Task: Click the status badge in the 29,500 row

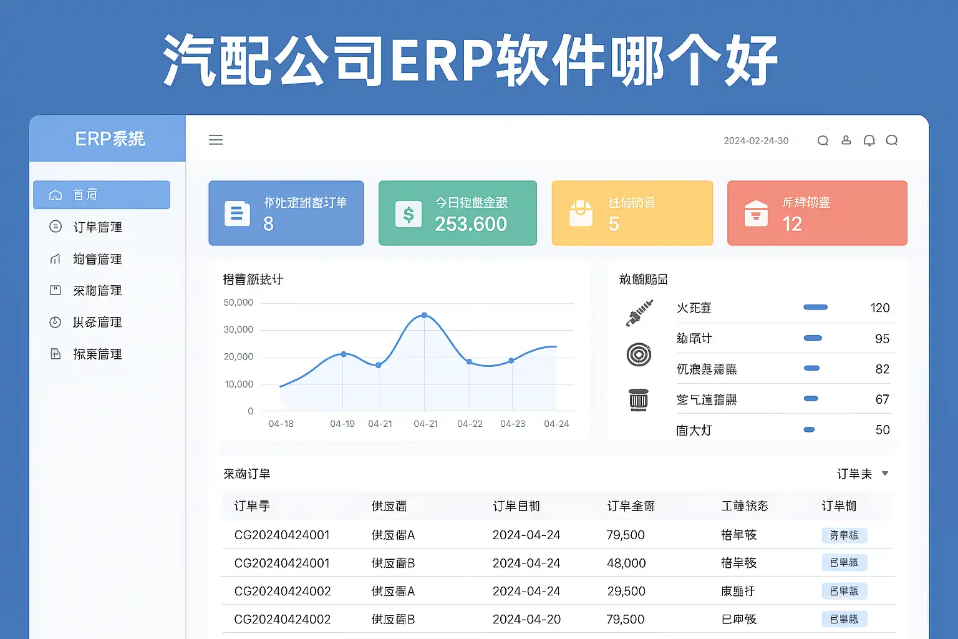Action: click(x=844, y=591)
